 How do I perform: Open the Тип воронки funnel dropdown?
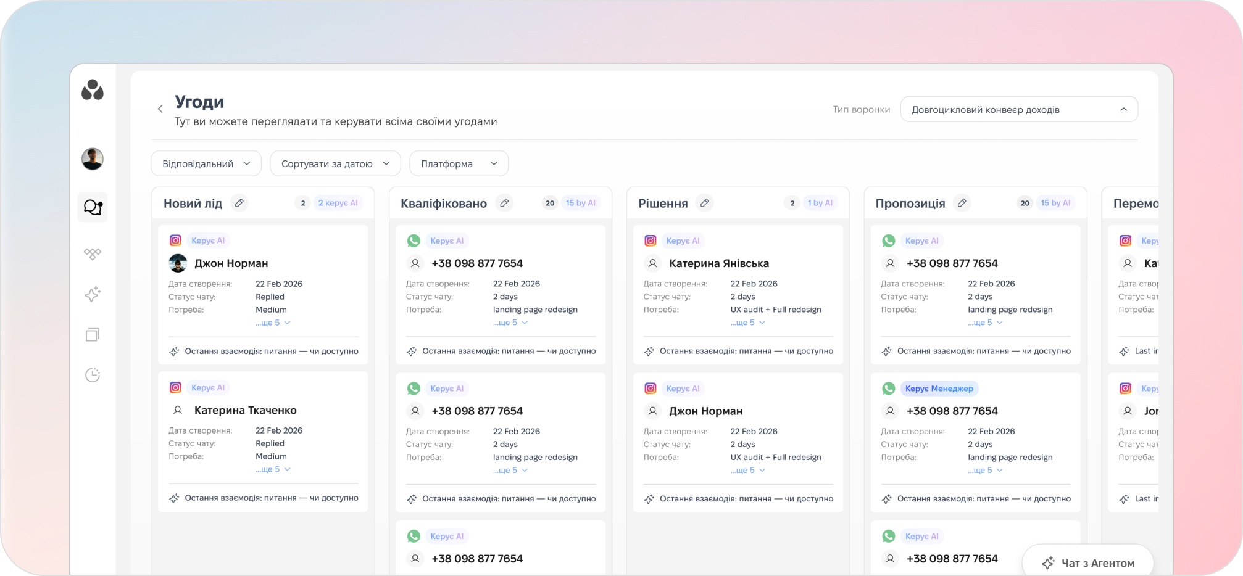[x=1019, y=109]
